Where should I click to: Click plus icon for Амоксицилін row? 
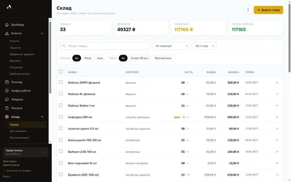[277, 140]
